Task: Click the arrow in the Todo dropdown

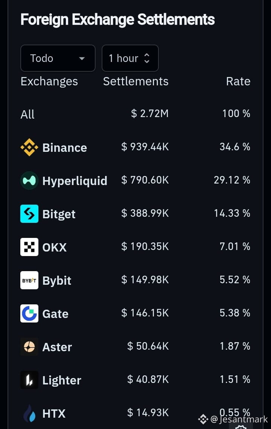Action: 82,58
